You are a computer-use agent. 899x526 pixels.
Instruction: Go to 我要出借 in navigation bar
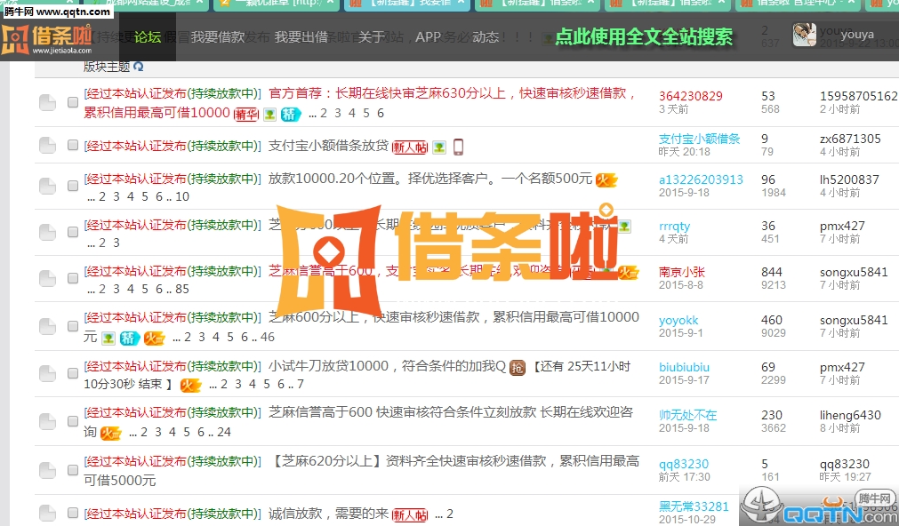(x=301, y=37)
